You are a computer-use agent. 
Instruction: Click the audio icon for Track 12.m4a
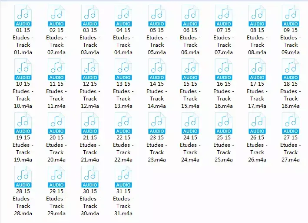[x=90, y=69]
